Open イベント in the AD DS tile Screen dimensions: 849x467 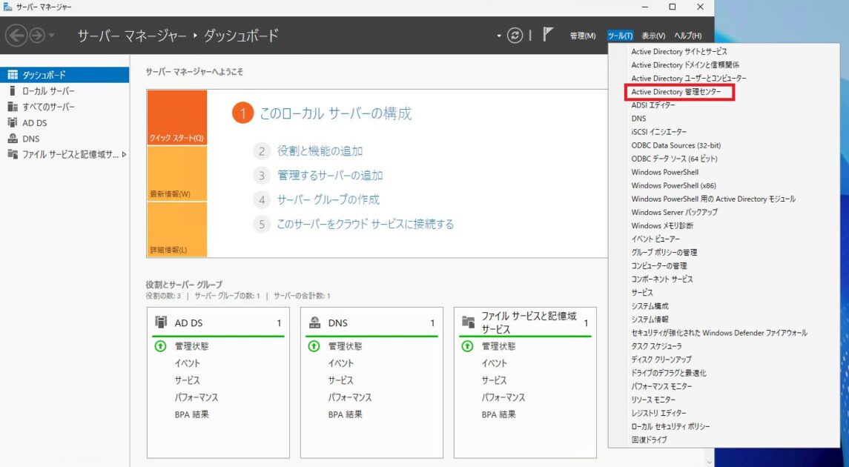click(188, 363)
